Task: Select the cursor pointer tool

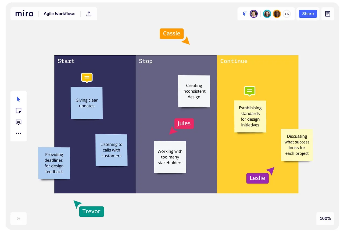Action: pos(18,99)
